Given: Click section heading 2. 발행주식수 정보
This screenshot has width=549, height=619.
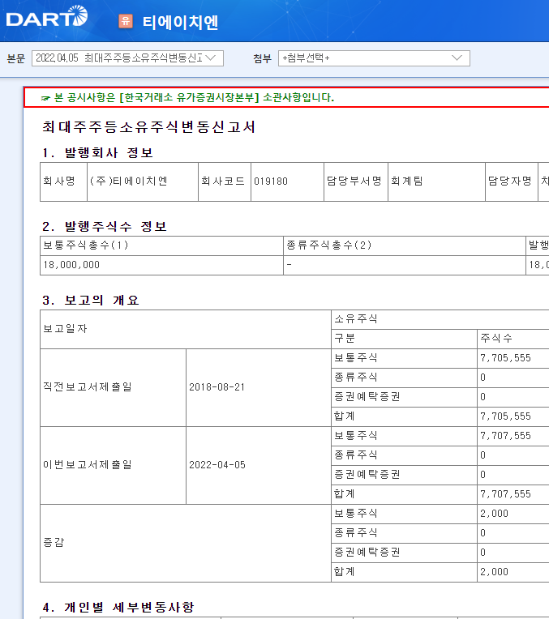Looking at the screenshot, I should click(x=105, y=227).
